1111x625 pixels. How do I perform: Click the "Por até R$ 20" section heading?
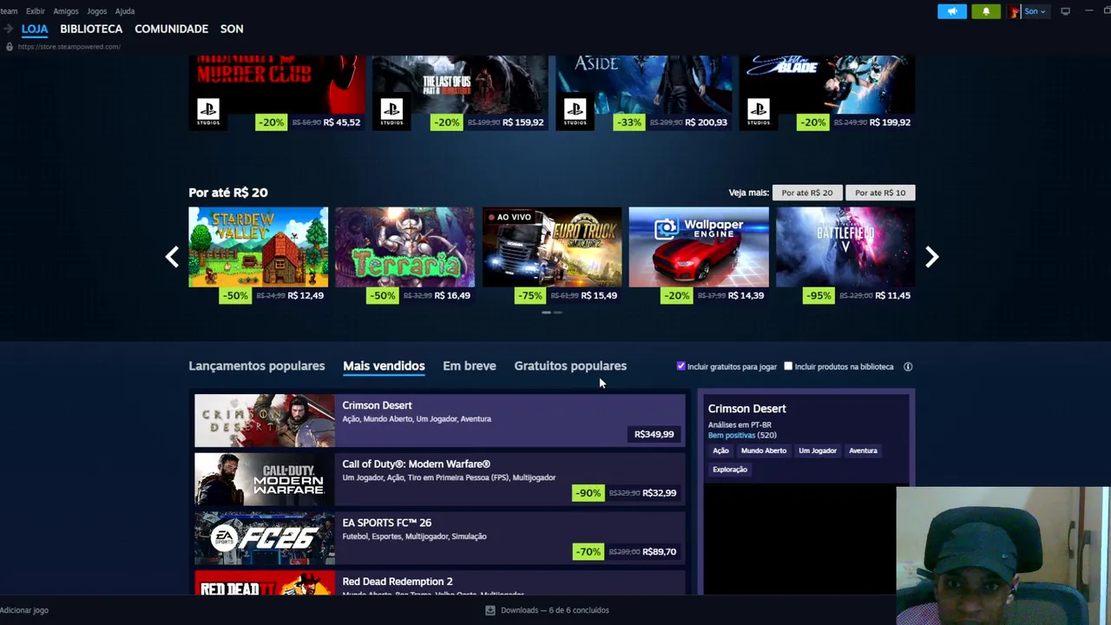[228, 193]
